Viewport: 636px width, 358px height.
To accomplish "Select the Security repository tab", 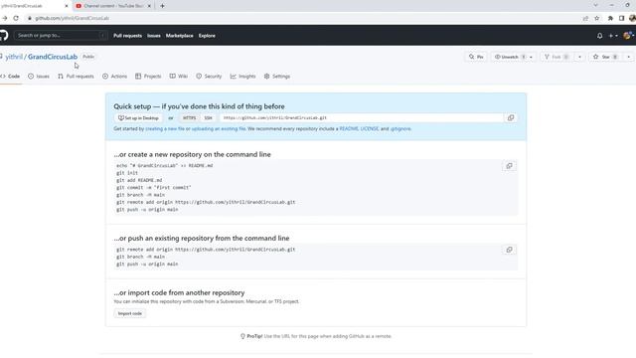I will 209,77.
